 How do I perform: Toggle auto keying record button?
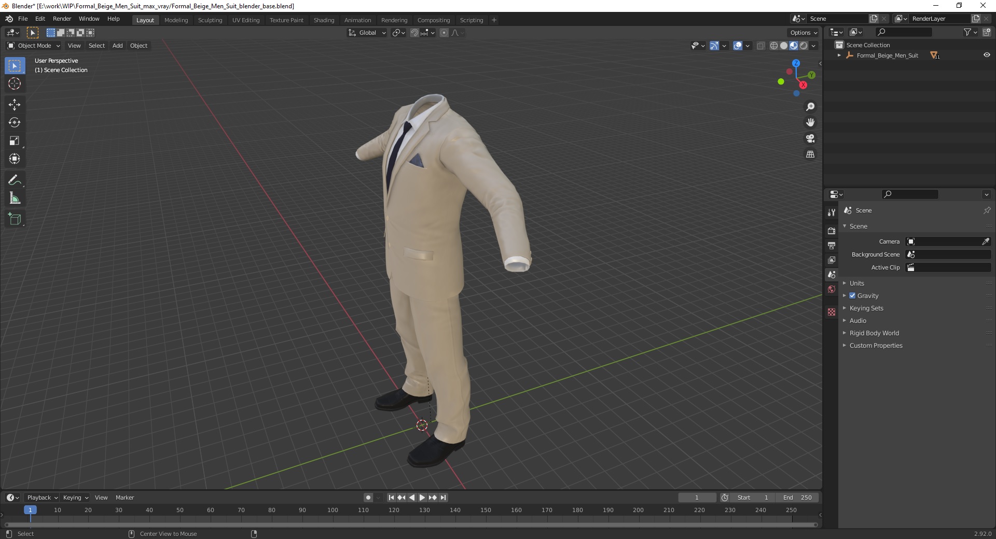pyautogui.click(x=368, y=498)
